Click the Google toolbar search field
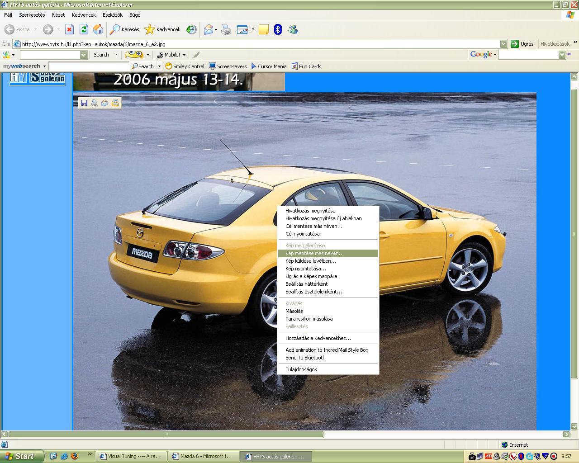 point(528,55)
